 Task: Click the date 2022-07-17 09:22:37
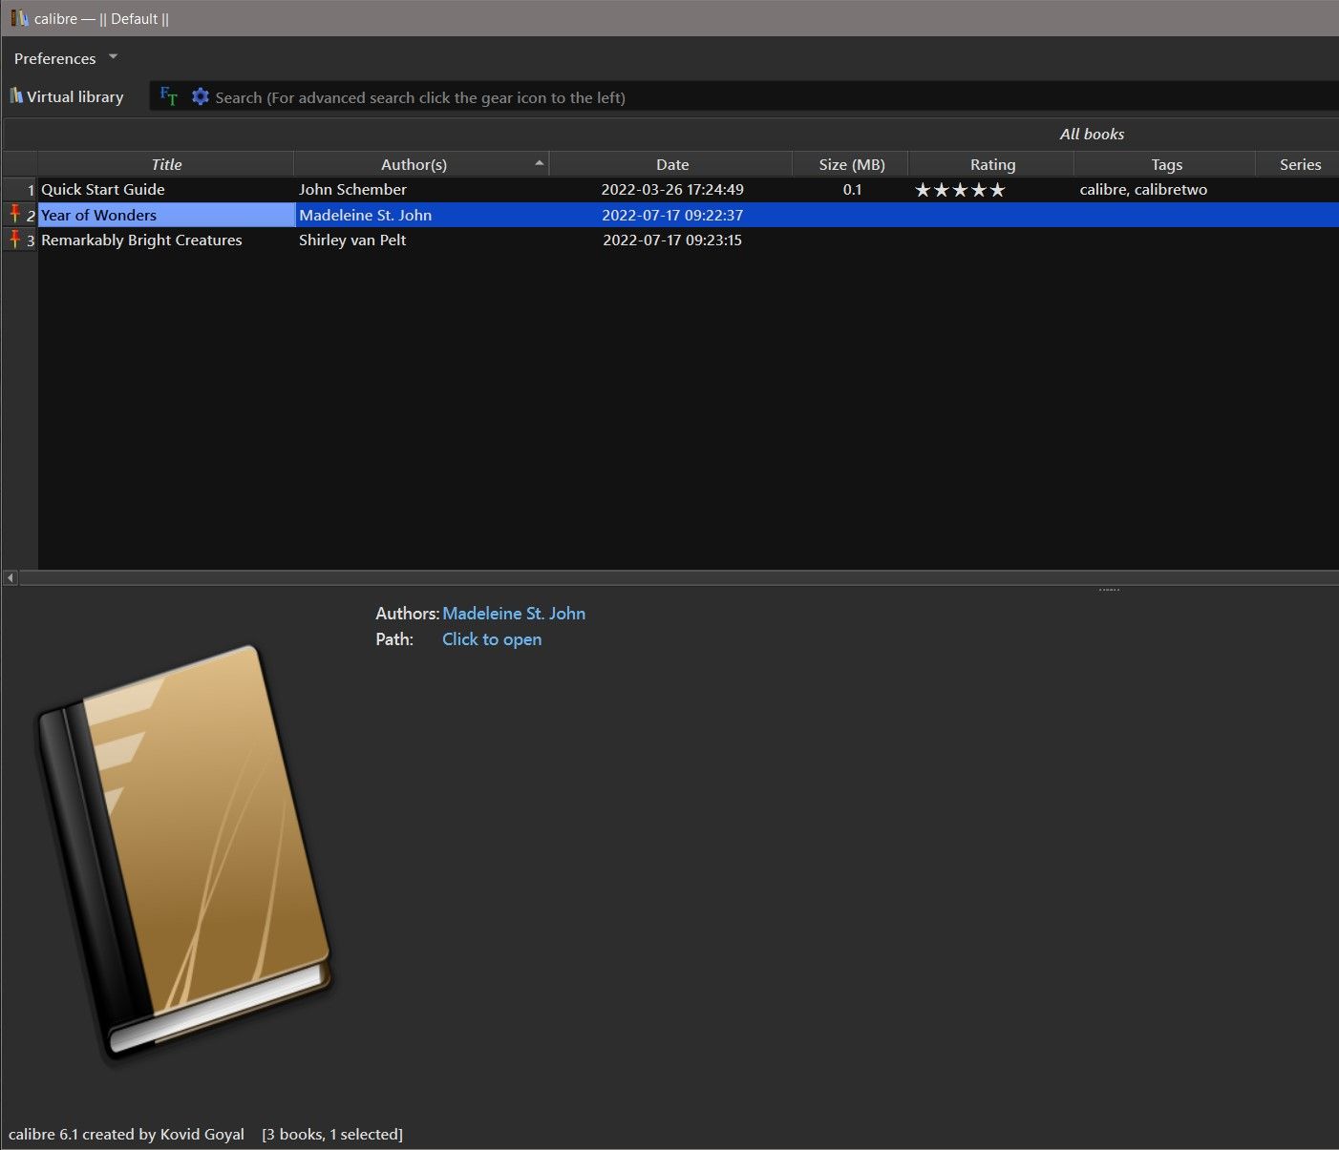click(672, 215)
